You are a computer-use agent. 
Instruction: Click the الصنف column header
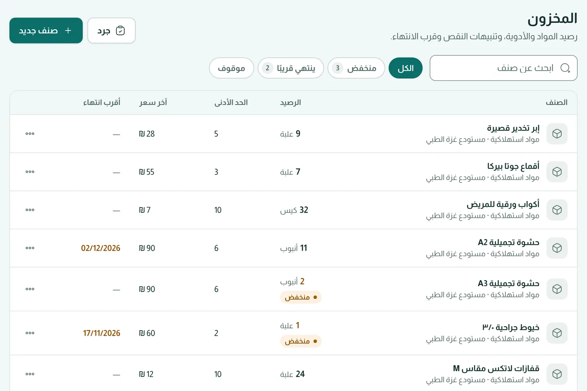click(557, 103)
